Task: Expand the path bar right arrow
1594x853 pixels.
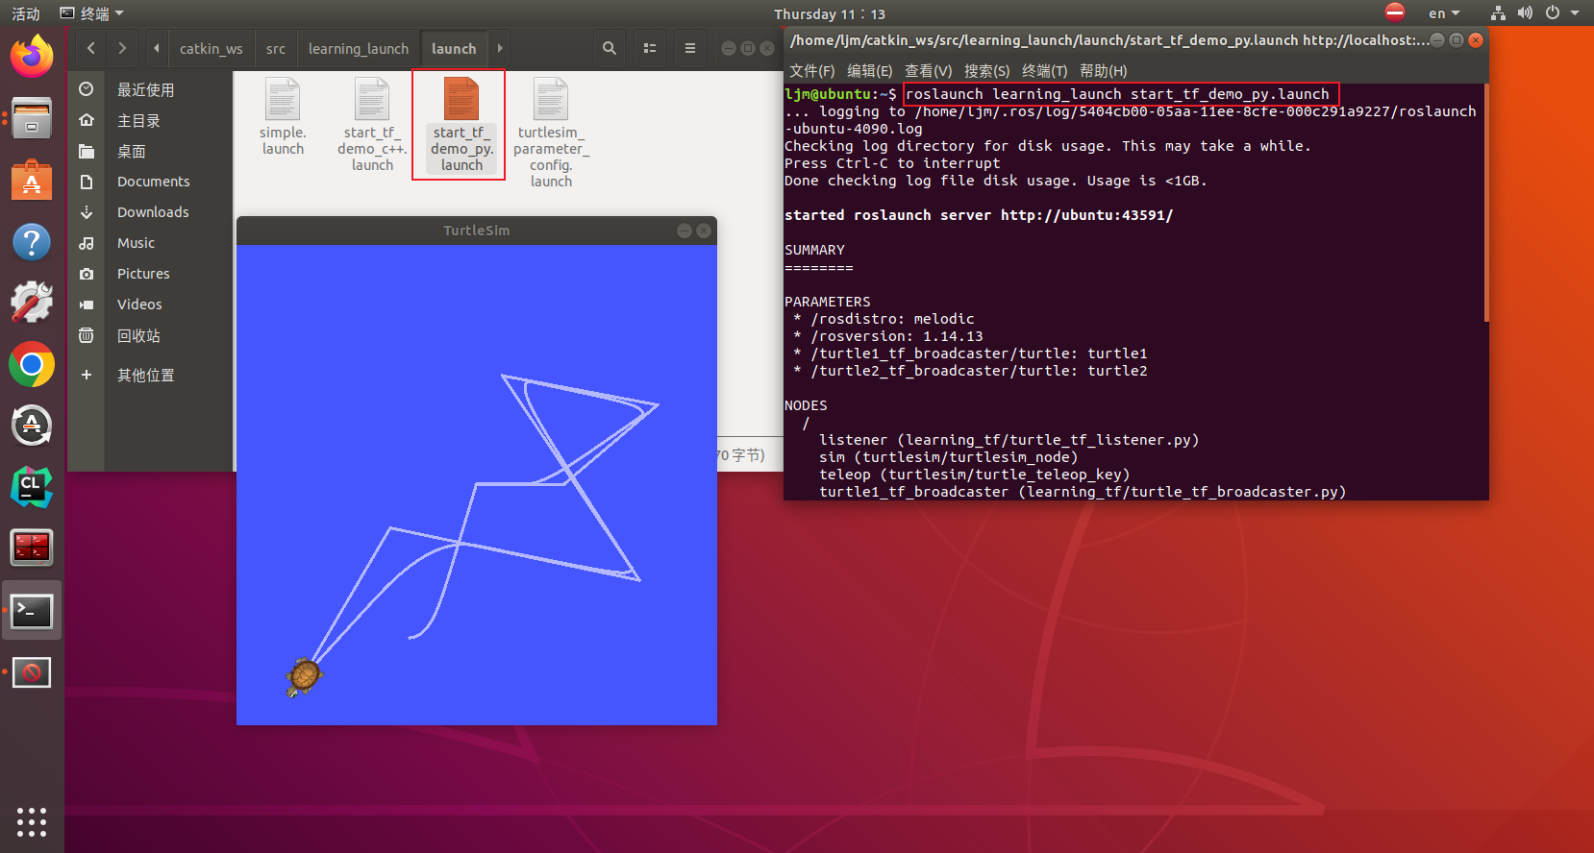Action: tap(499, 48)
